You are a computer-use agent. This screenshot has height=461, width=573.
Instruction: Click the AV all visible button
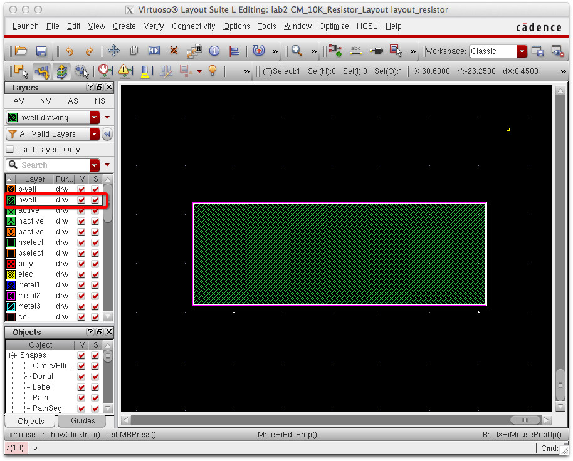click(19, 101)
